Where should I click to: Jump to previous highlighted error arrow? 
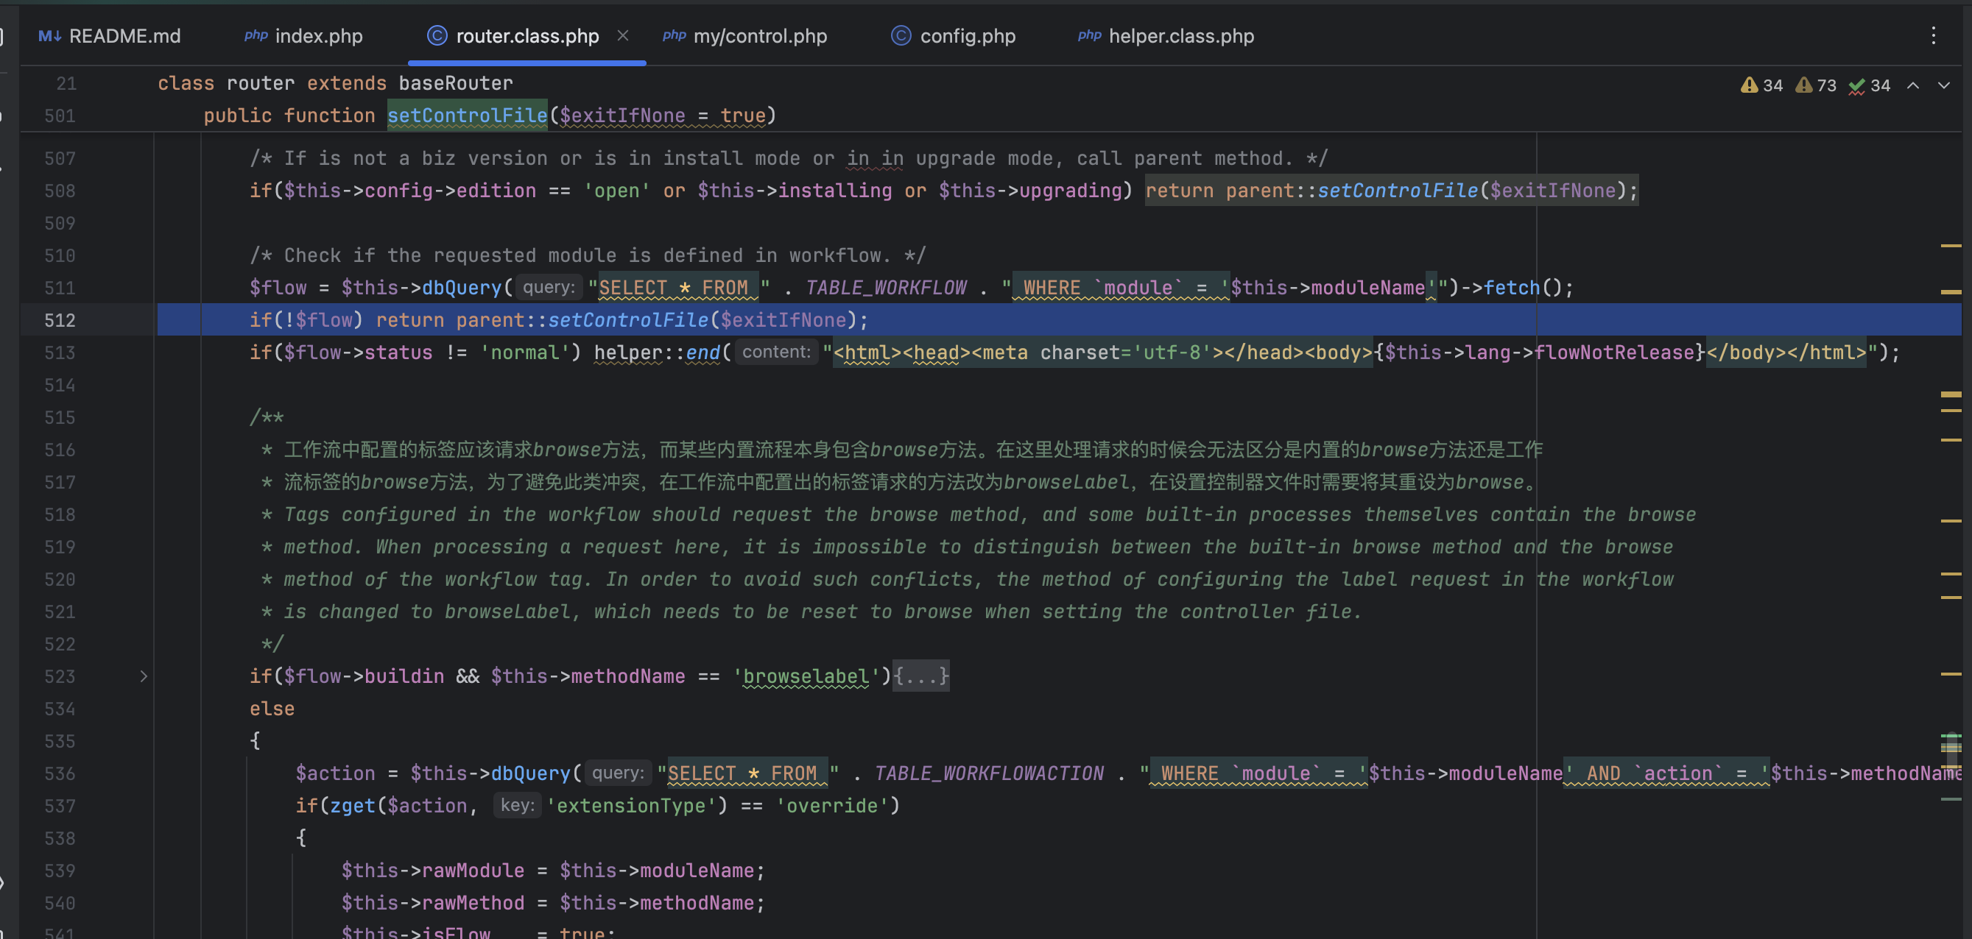[1912, 85]
